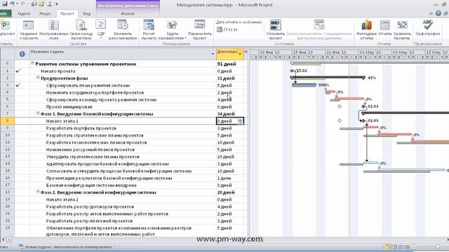Click the Предпроектная фаза summary bar showing 45%
Screen dimensions: 449x252
328,77
